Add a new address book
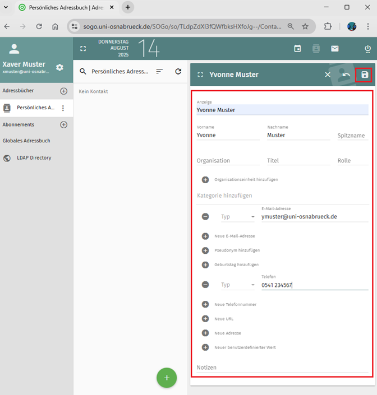This screenshot has height=395, width=377. [63, 91]
